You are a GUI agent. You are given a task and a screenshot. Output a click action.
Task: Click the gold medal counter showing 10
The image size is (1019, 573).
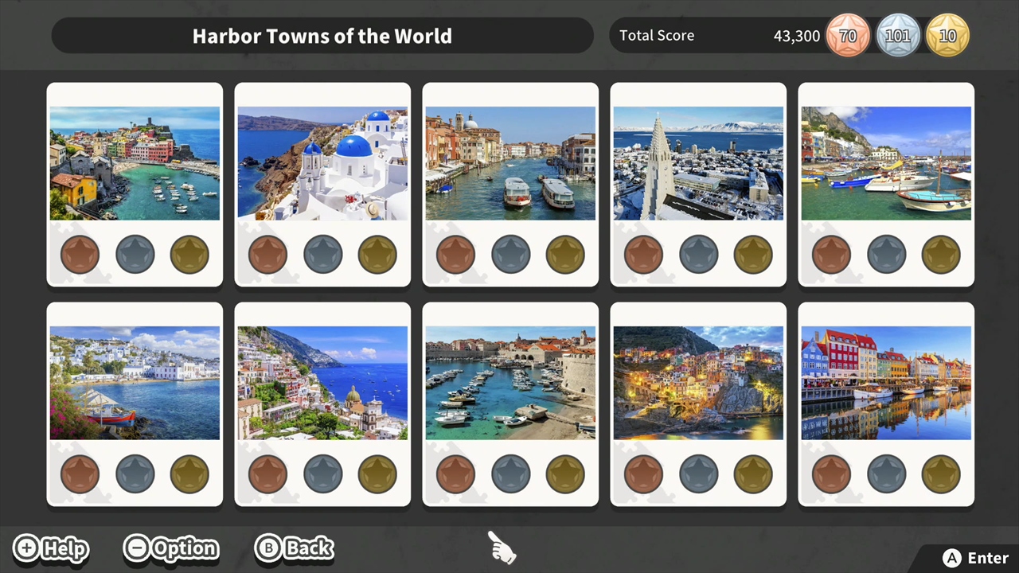pos(947,37)
